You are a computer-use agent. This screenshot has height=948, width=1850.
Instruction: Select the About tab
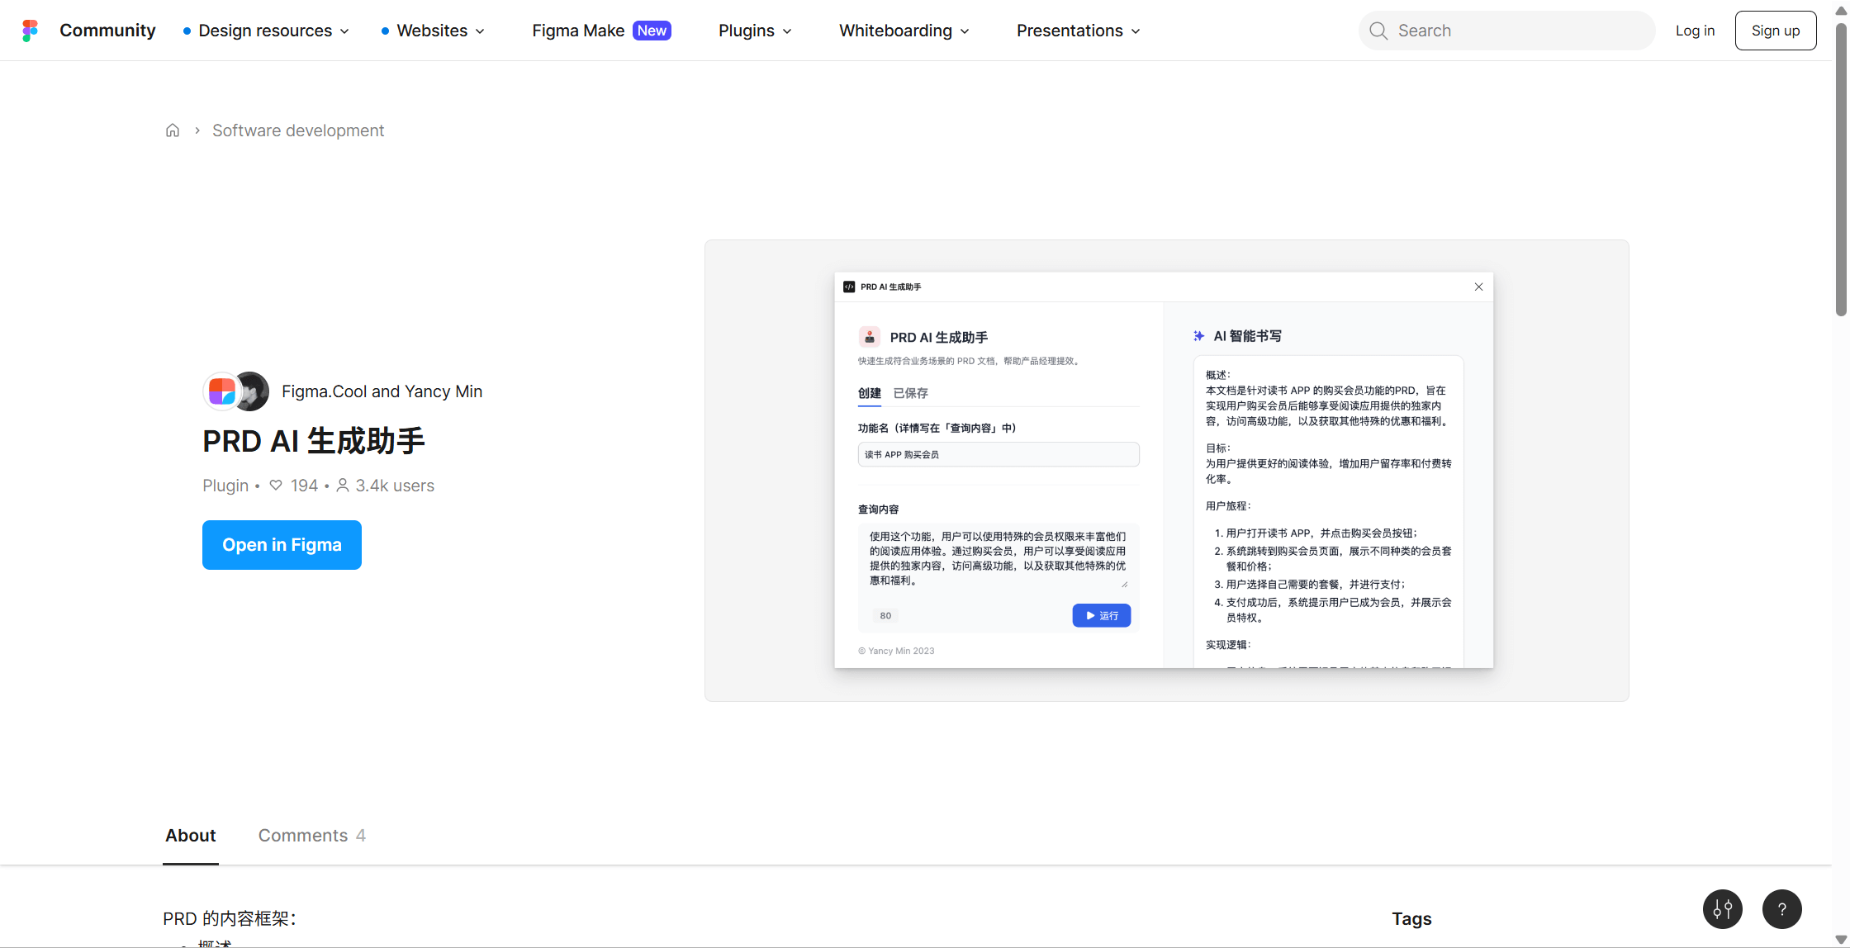click(x=191, y=836)
